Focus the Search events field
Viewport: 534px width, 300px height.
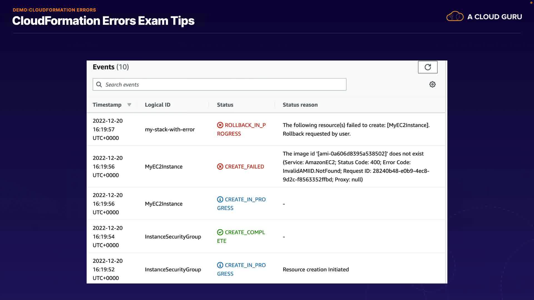tap(222, 84)
